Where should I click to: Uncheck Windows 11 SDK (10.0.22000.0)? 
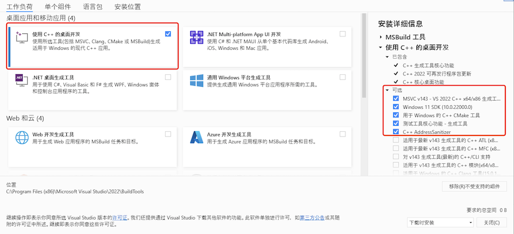pyautogui.click(x=396, y=107)
